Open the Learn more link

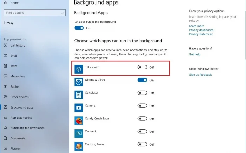(x=196, y=26)
